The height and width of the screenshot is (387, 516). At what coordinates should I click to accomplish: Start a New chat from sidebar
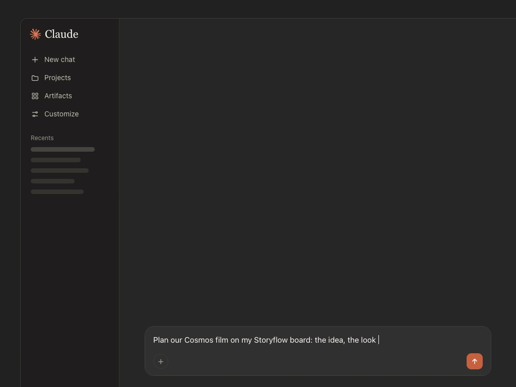tap(60, 60)
